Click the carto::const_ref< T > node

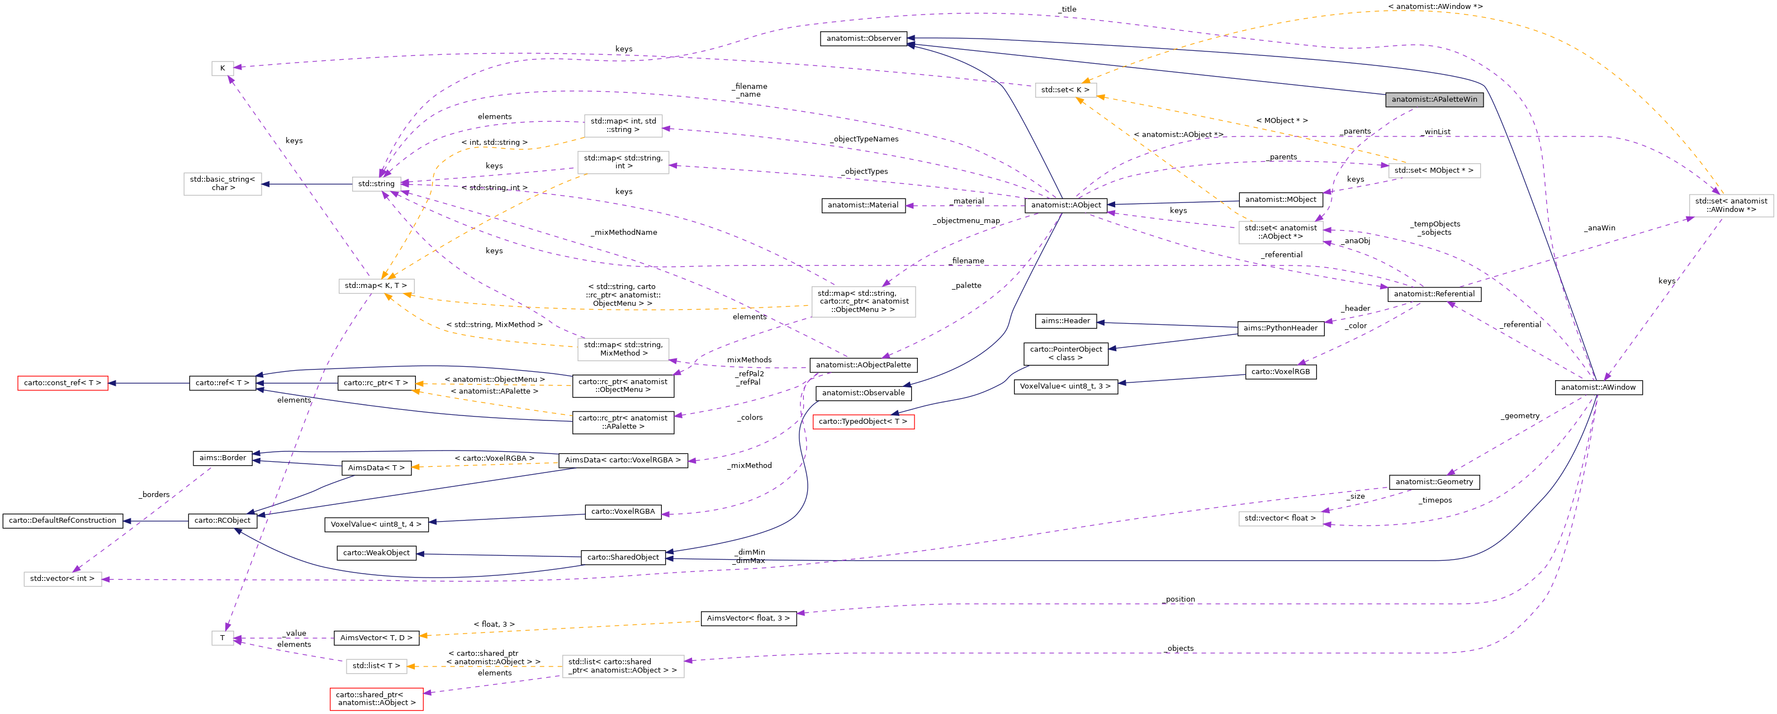coord(63,383)
